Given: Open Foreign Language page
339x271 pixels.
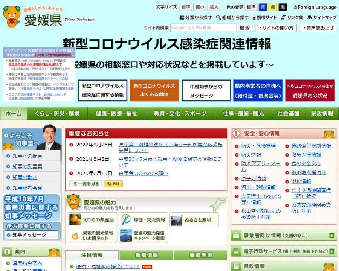Looking at the screenshot, I should point(315,7).
